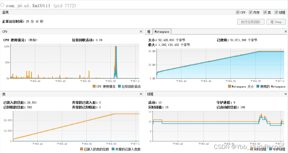Uncheck the 线程 threads checkbox
This screenshot has height=153, width=288.
coord(276,12)
